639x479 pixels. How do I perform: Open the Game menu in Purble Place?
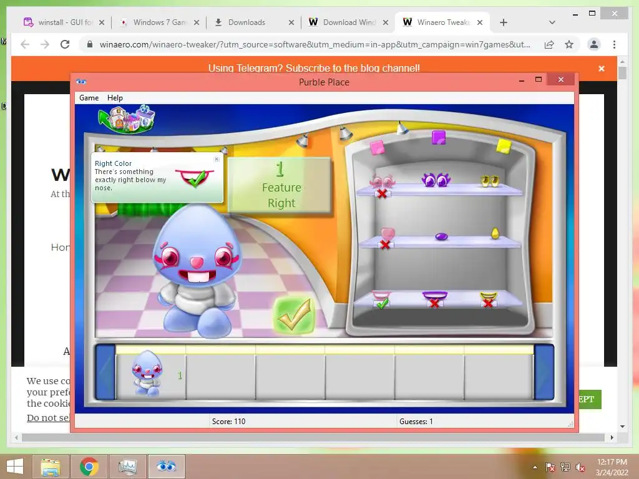coord(89,98)
